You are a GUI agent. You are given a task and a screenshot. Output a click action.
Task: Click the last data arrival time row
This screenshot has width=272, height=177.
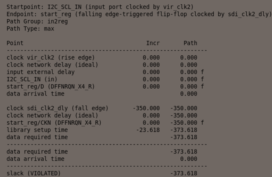[36, 159]
